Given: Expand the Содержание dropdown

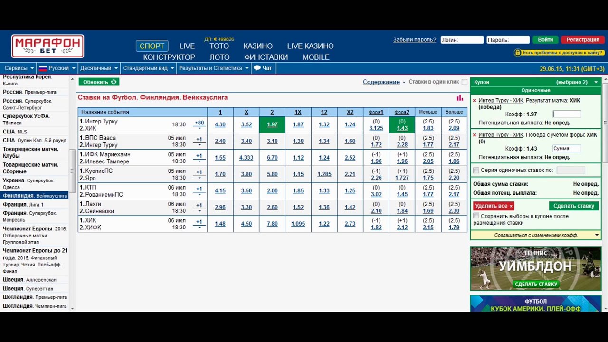Looking at the screenshot, I should point(384,82).
